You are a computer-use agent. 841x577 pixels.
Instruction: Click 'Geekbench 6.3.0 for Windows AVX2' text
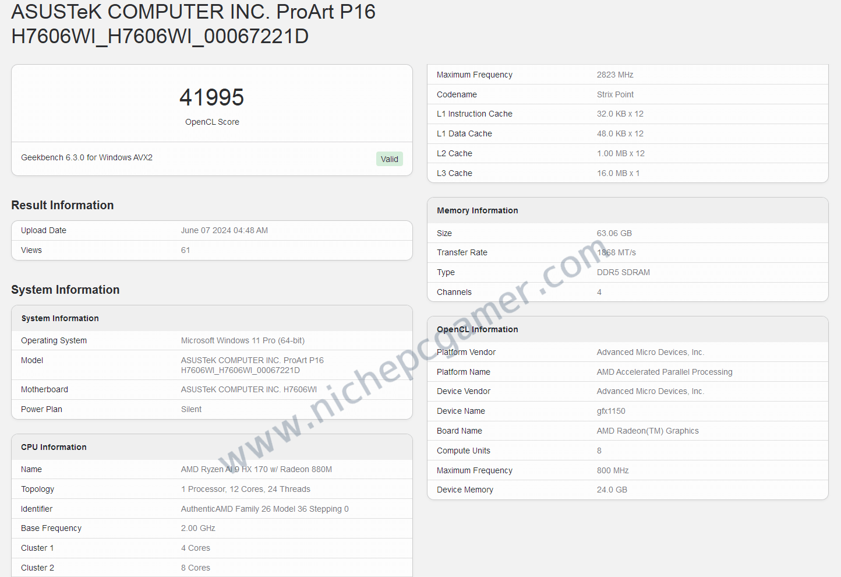click(87, 157)
